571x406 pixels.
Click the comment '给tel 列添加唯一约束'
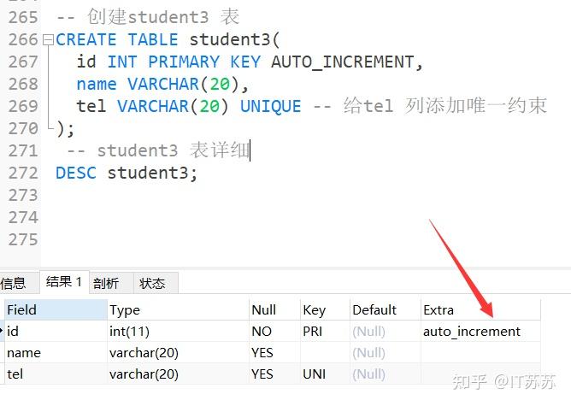coord(445,106)
